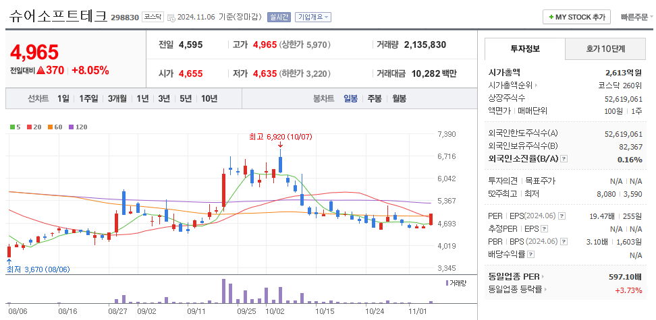Click the 거래대금 value 10,282 백만
Viewport: 656px width, 320px height.
tap(434, 74)
